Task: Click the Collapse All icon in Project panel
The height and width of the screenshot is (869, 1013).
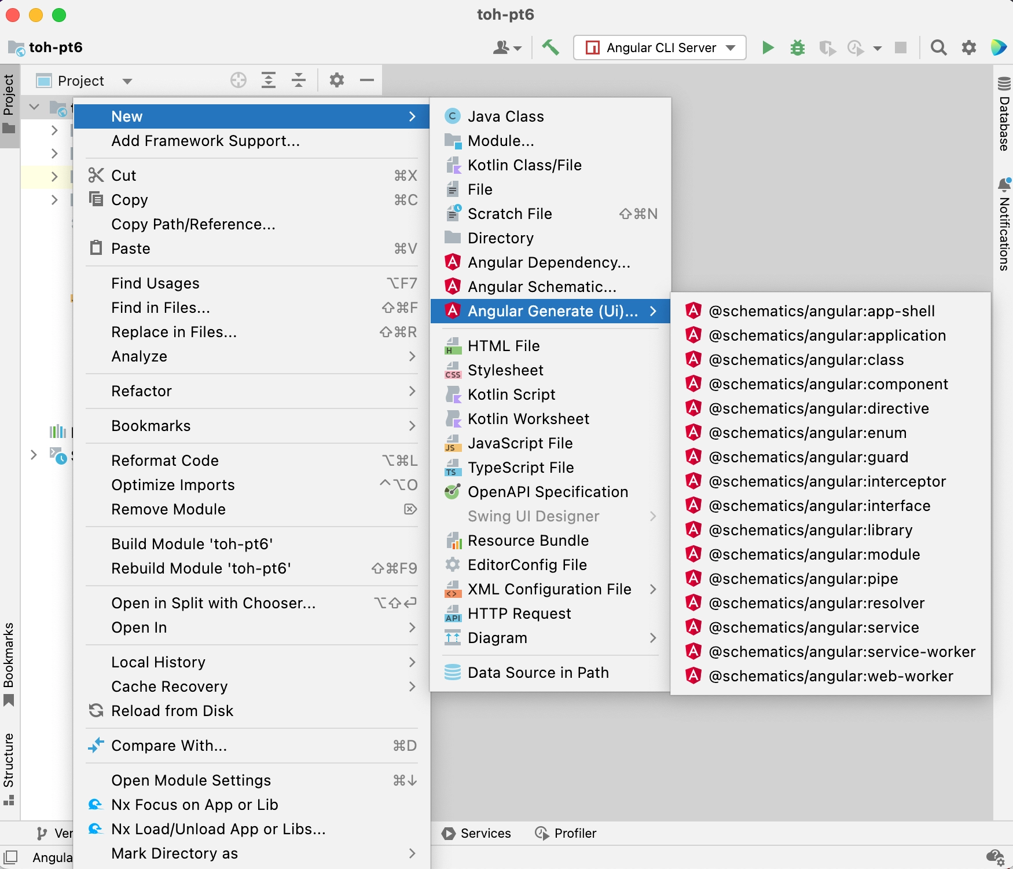Action: point(299,80)
